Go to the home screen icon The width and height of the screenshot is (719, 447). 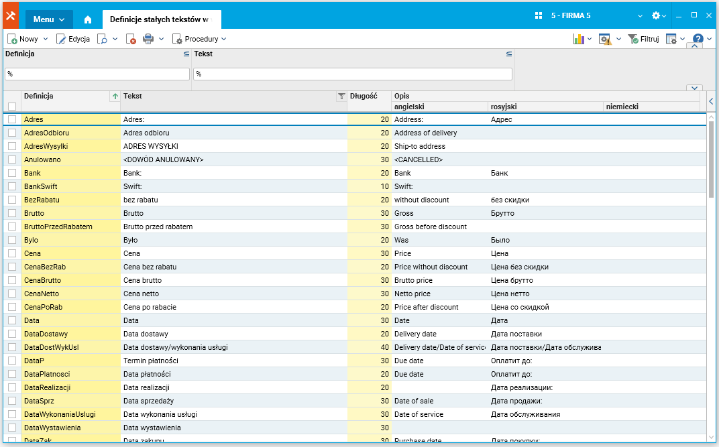88,19
